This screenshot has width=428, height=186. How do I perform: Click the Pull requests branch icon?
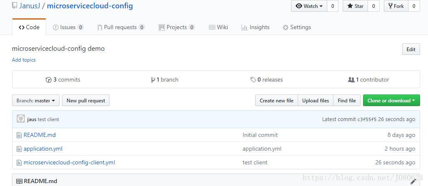pyautogui.click(x=100, y=27)
